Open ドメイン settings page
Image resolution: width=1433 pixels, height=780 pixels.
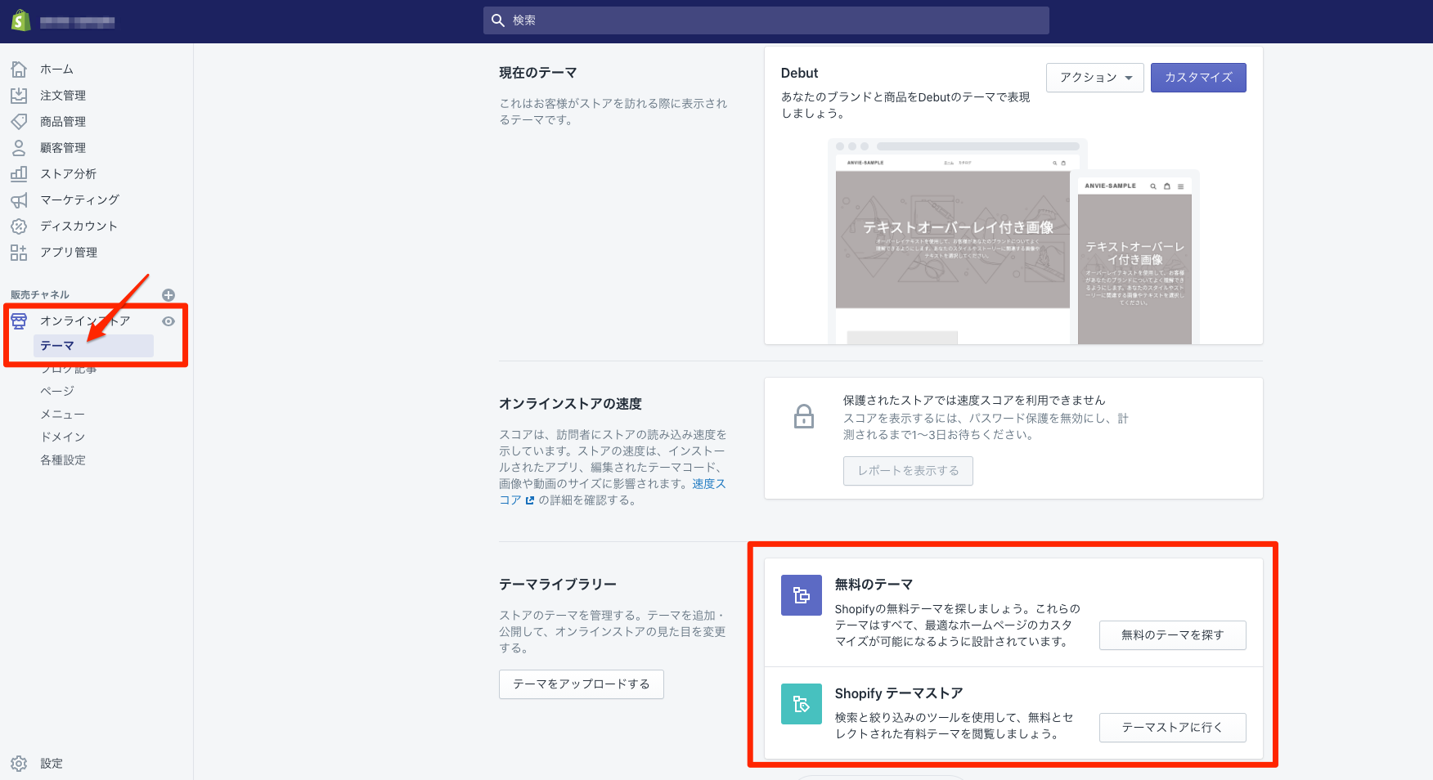pyautogui.click(x=61, y=437)
